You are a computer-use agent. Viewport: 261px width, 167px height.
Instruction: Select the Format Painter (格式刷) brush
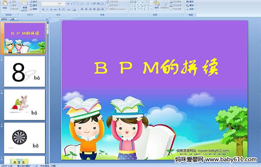[x=10, y=9]
